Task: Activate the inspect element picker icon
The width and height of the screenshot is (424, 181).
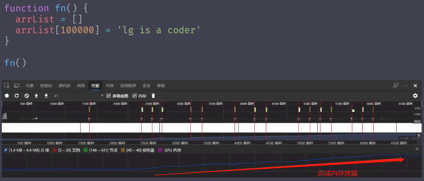Action: (x=7, y=86)
